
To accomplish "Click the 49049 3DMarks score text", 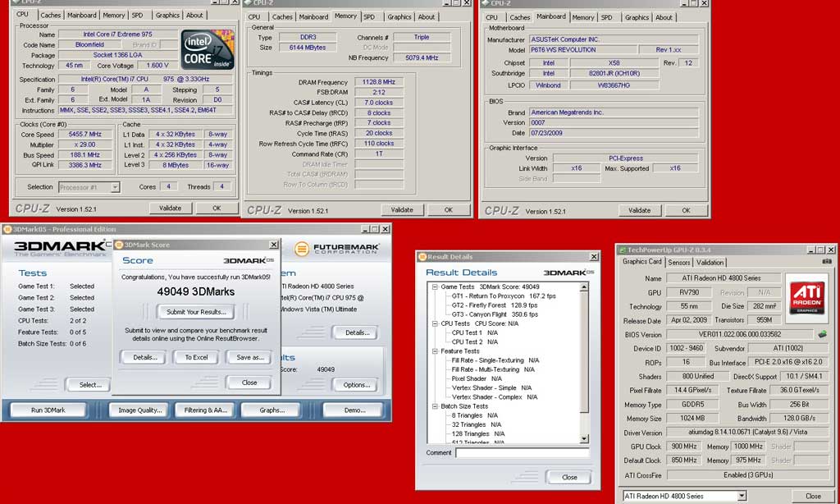I will 195,291.
